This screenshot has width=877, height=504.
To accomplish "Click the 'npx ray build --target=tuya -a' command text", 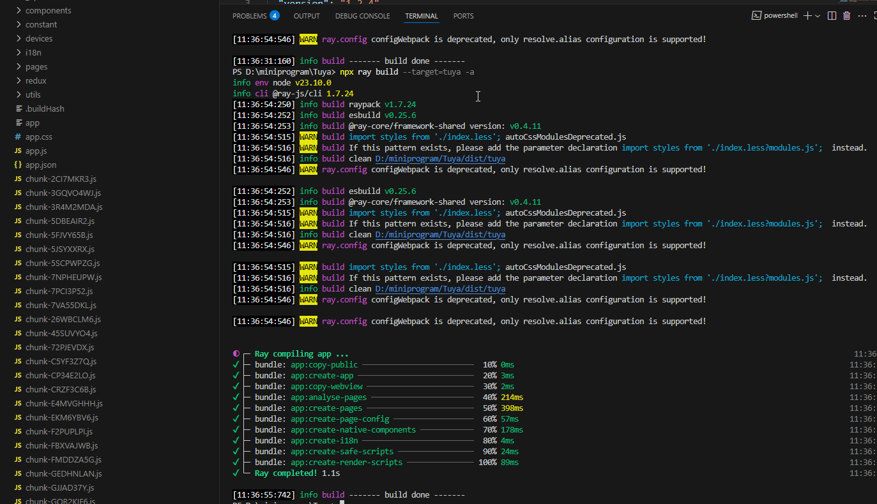I will (x=408, y=71).
